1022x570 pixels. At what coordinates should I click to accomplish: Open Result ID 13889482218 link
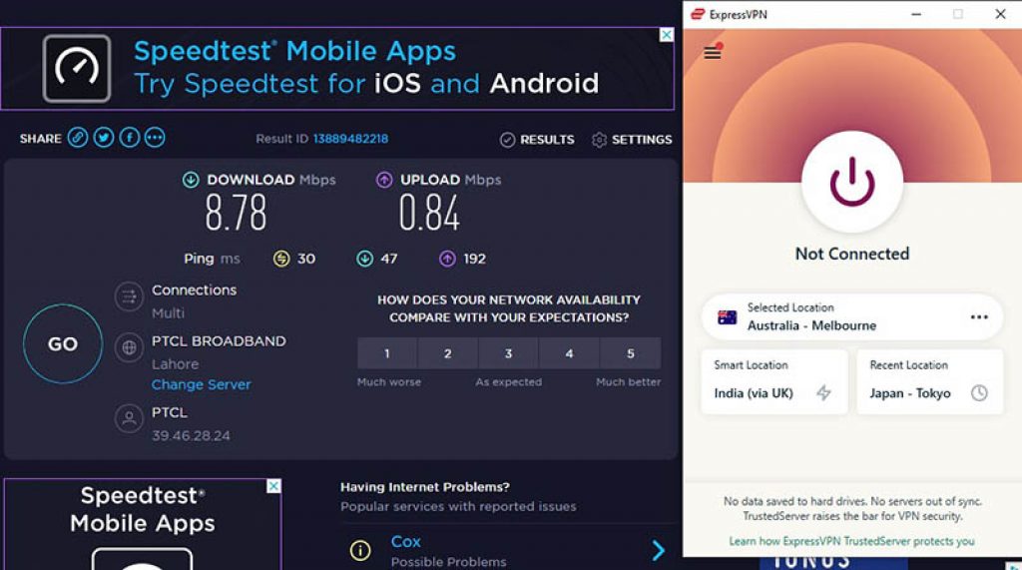350,139
